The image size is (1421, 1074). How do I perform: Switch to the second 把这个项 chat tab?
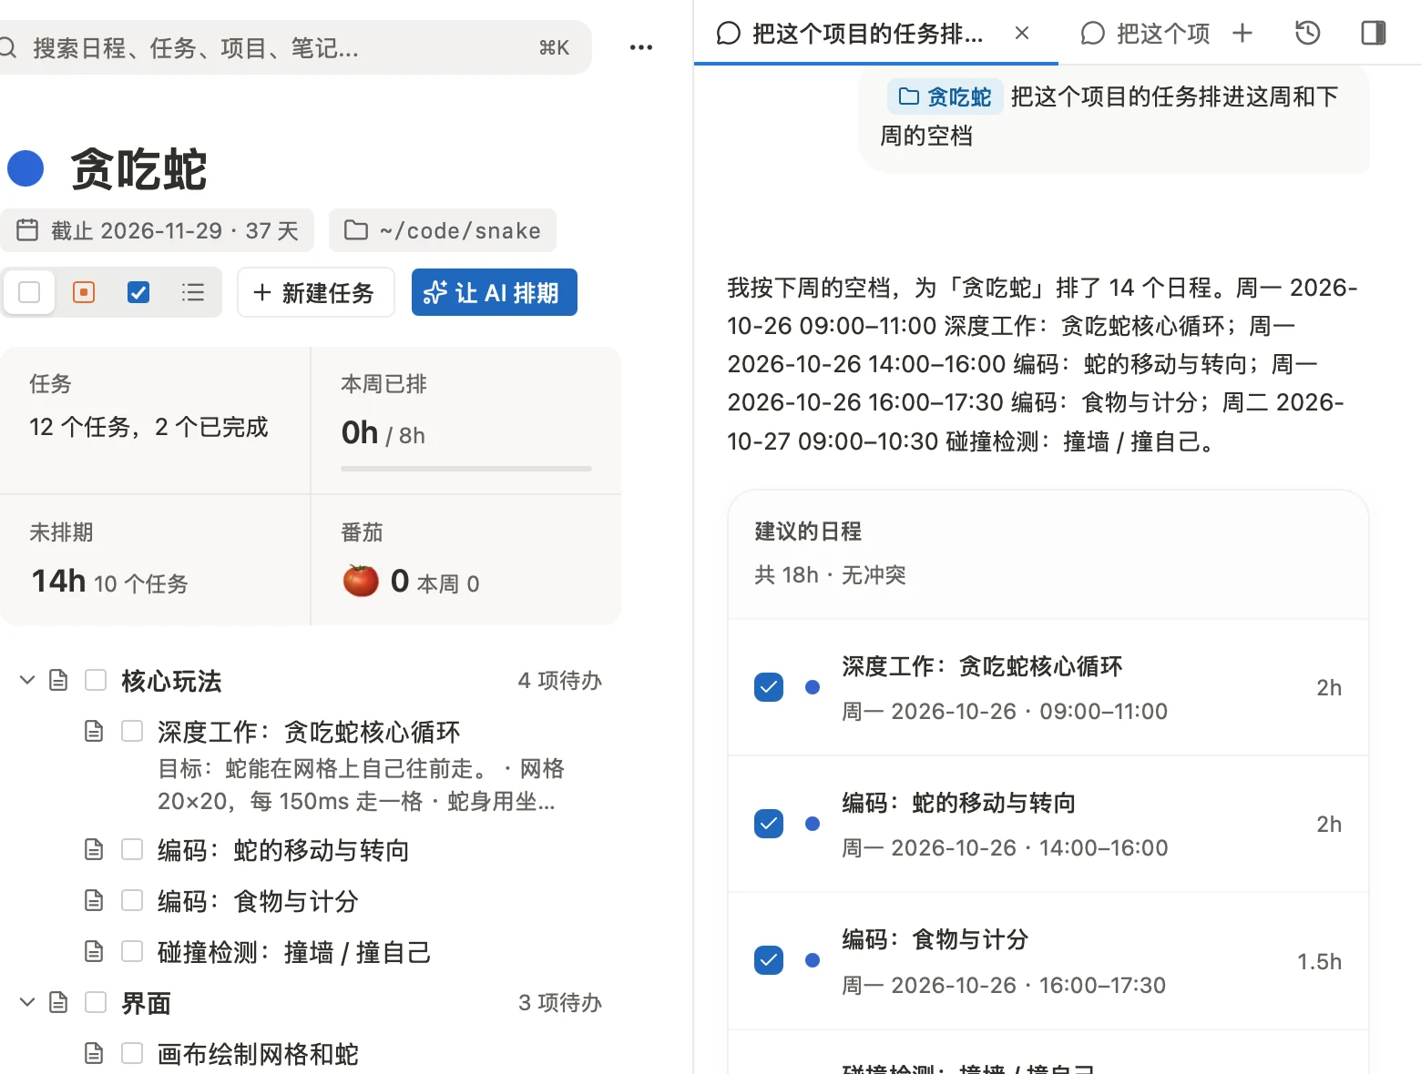(x=1145, y=34)
